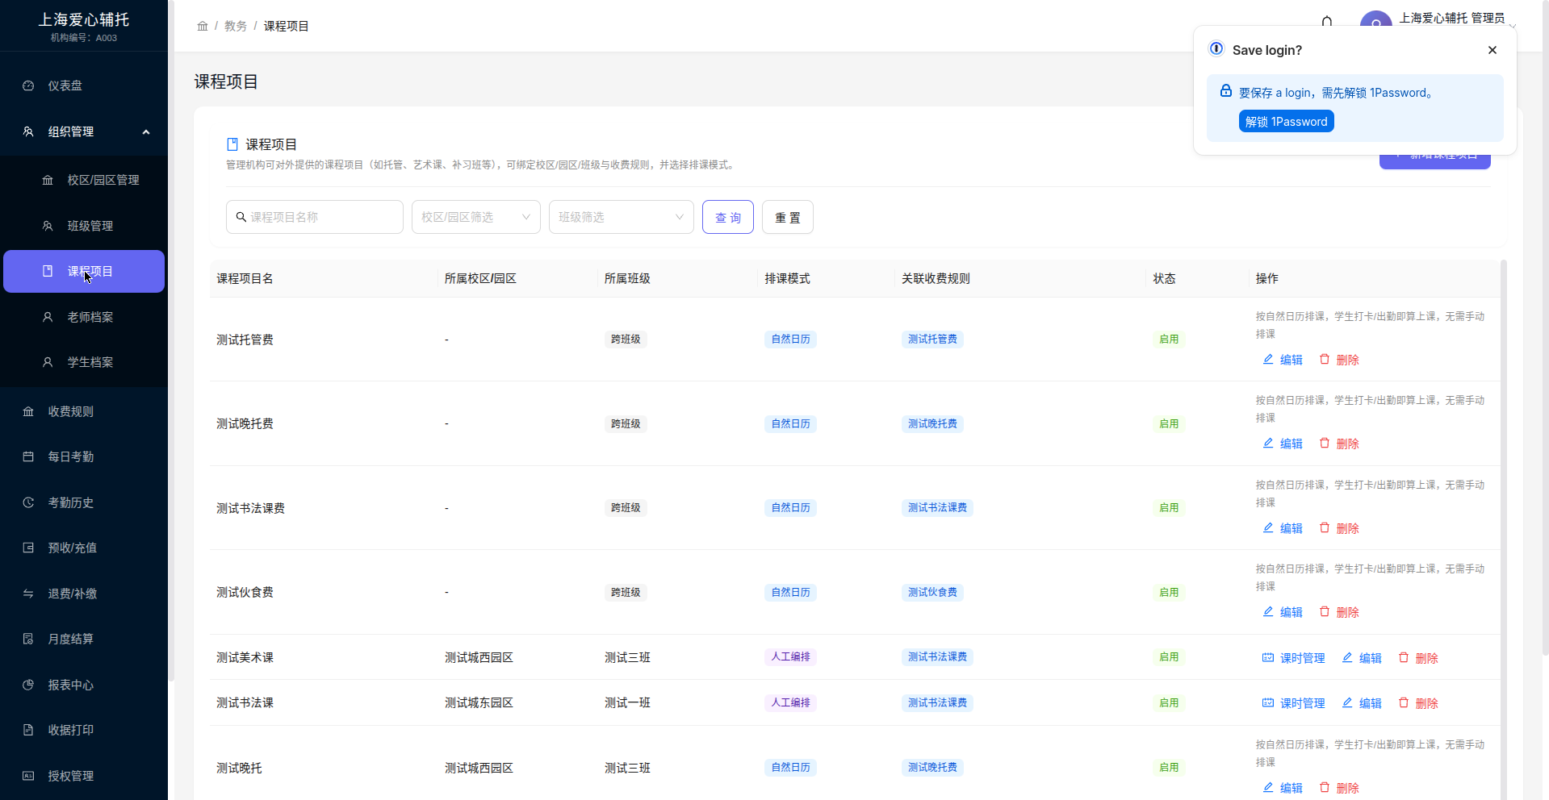Click the 查询 button
The height and width of the screenshot is (800, 1549).
pos(728,217)
